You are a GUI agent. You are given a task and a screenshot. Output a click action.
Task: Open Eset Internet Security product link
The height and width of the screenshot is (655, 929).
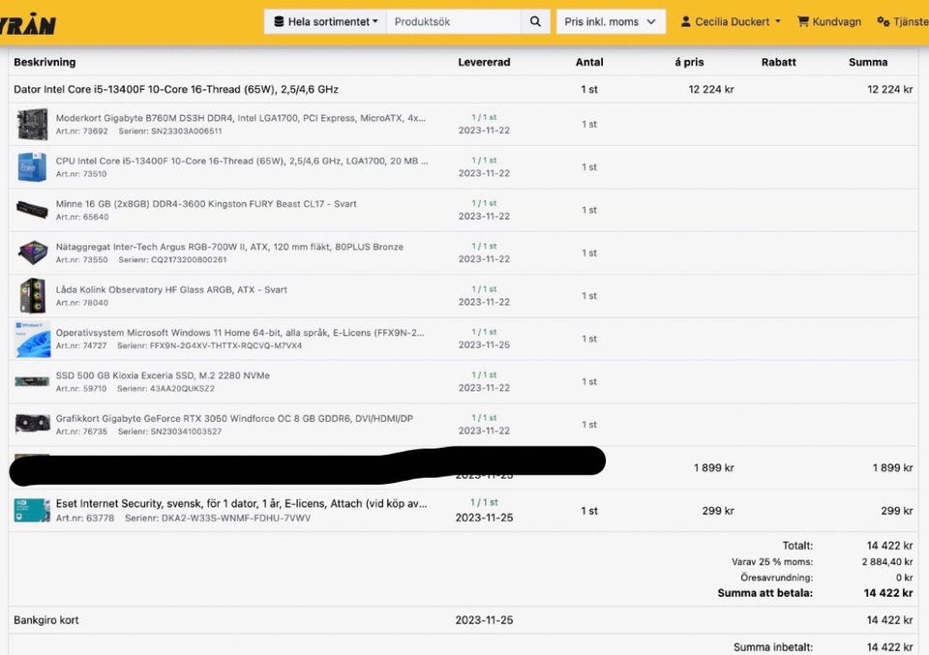point(241,503)
